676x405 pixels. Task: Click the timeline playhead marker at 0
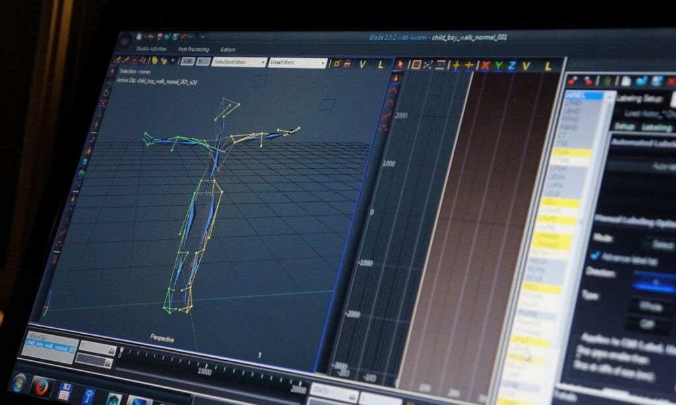[121, 351]
